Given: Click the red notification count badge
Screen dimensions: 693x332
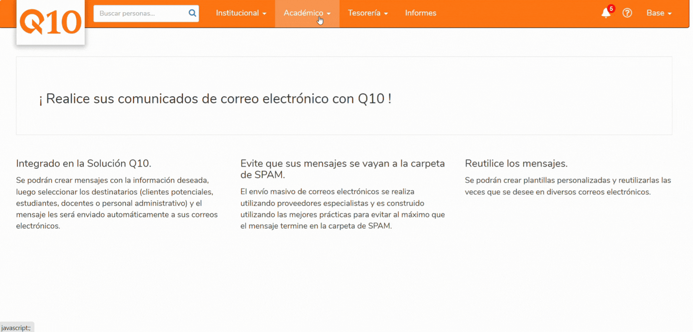Looking at the screenshot, I should click(x=611, y=9).
